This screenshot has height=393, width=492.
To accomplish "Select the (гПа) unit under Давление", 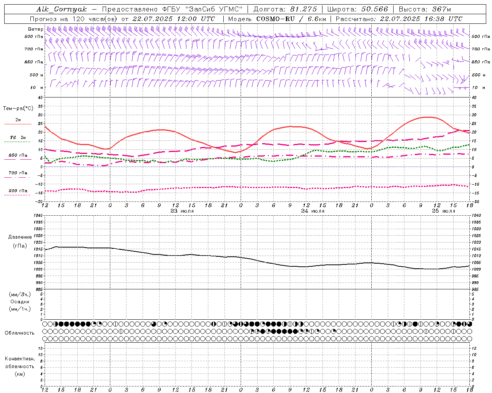I will point(20,246).
